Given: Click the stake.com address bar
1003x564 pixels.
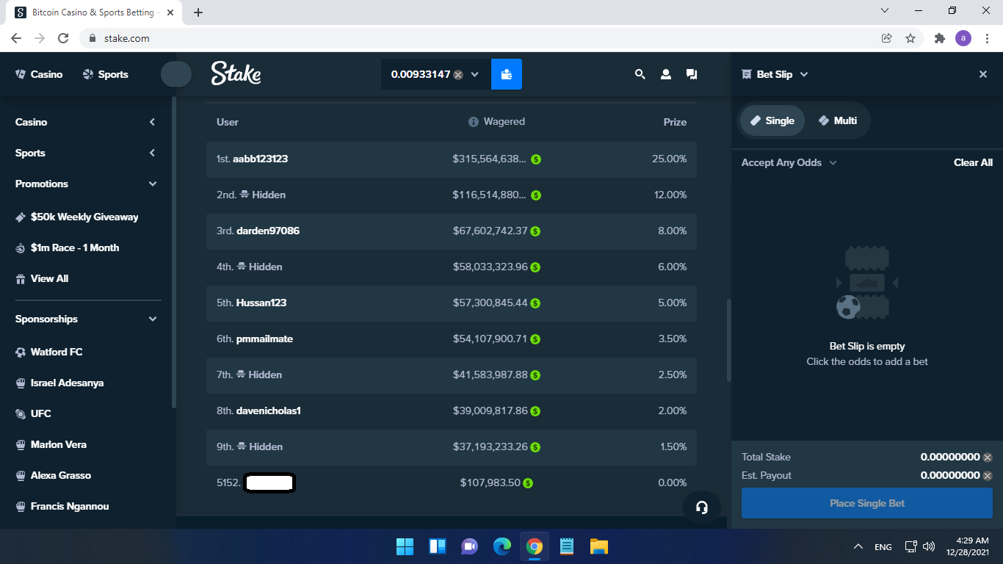Looking at the screenshot, I should pyautogui.click(x=477, y=38).
